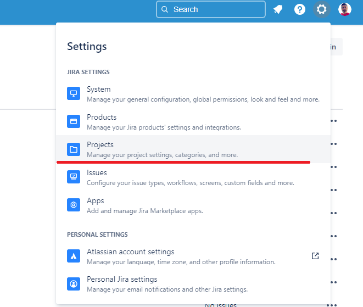Click 'Configure your issue types, workflows' description
The width and height of the screenshot is (363, 307).
191,183
